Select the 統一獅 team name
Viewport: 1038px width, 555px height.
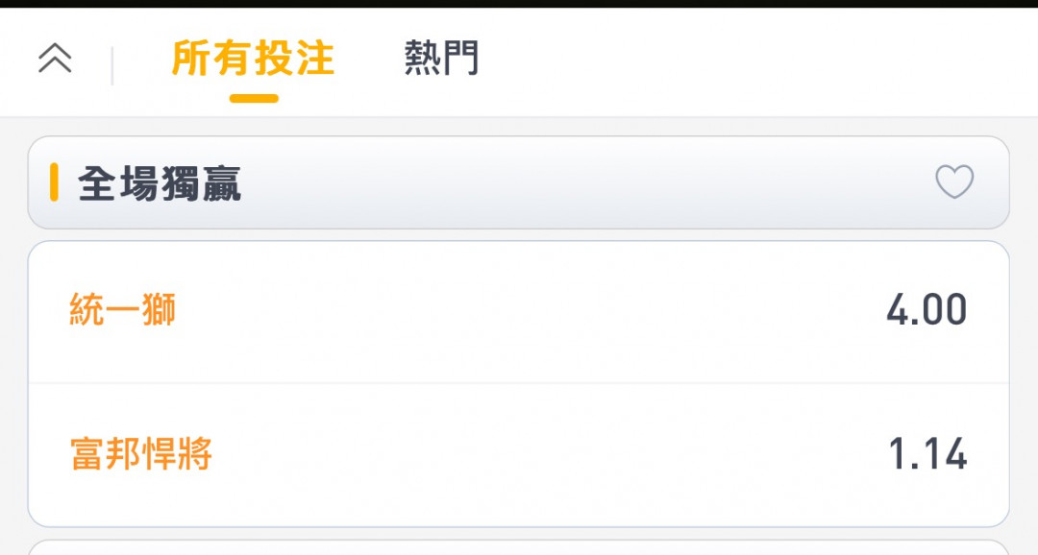point(122,309)
